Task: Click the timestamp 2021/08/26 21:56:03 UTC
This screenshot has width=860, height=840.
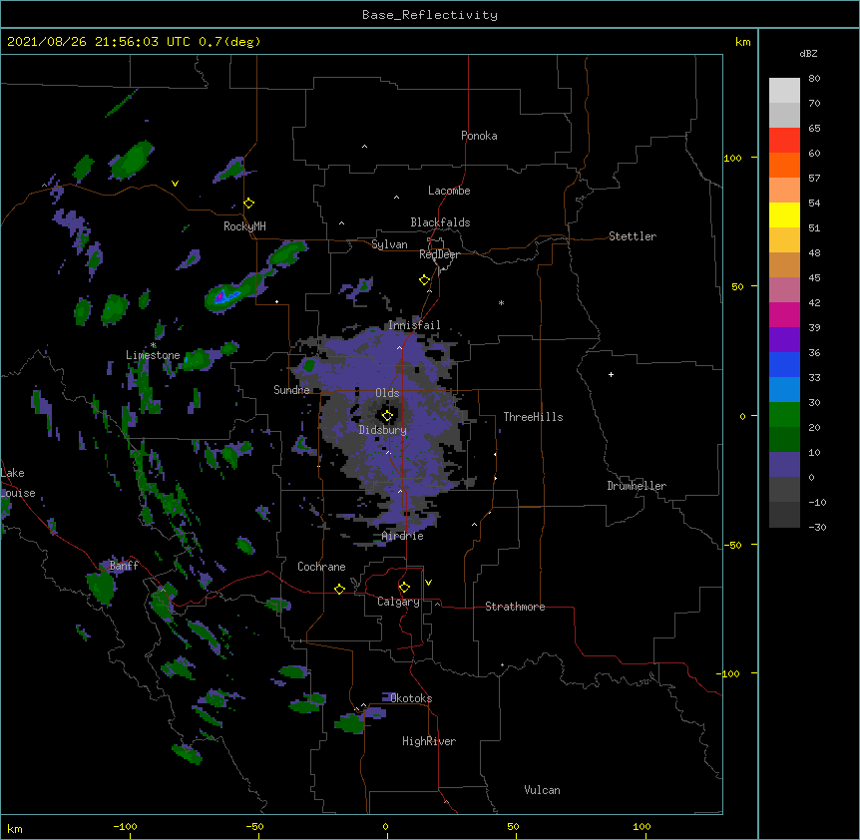Action: pyautogui.click(x=99, y=42)
